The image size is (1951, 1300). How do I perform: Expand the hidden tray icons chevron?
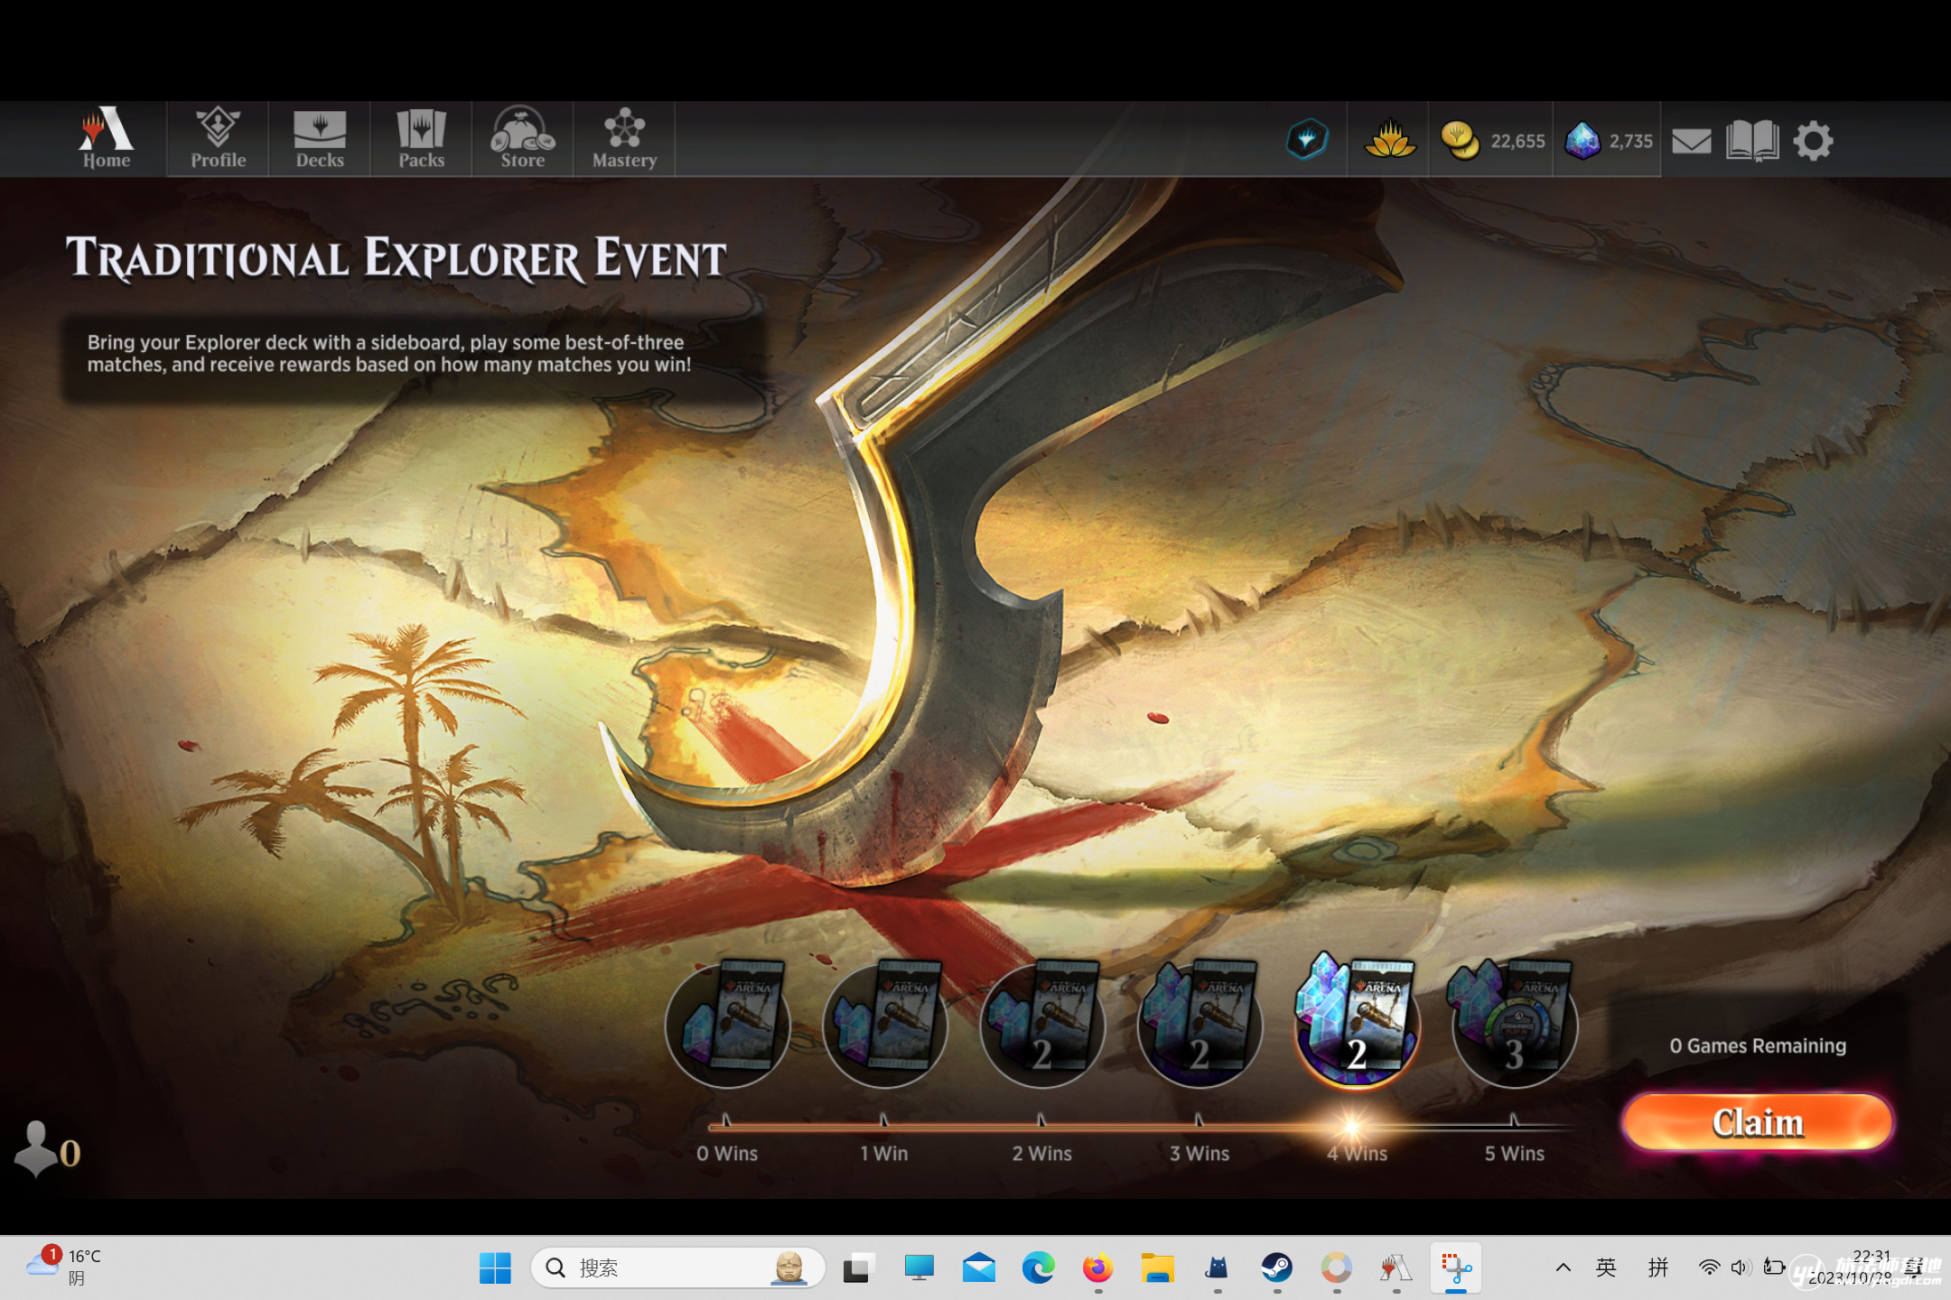point(1563,1267)
